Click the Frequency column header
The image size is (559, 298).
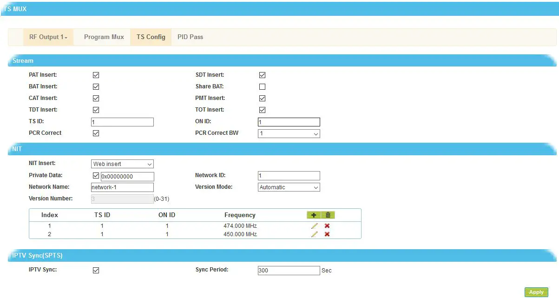click(240, 215)
